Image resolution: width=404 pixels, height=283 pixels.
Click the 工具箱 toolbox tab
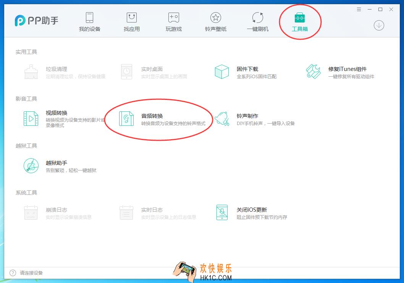300,22
